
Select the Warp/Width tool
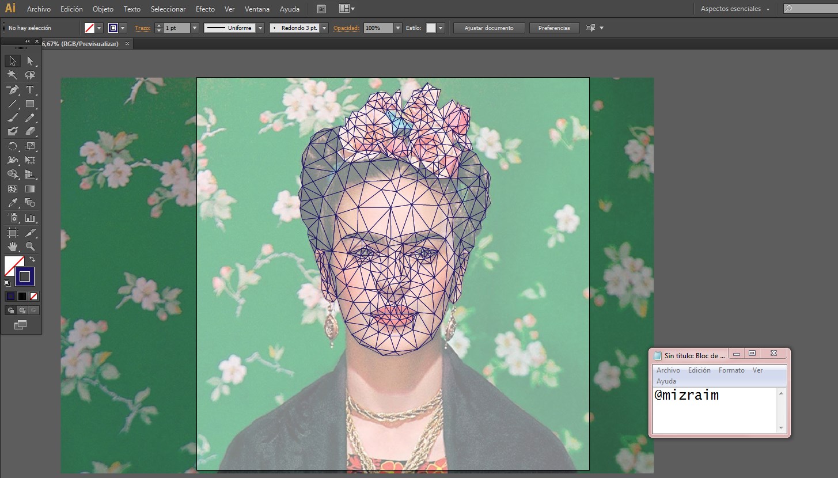pos(13,160)
